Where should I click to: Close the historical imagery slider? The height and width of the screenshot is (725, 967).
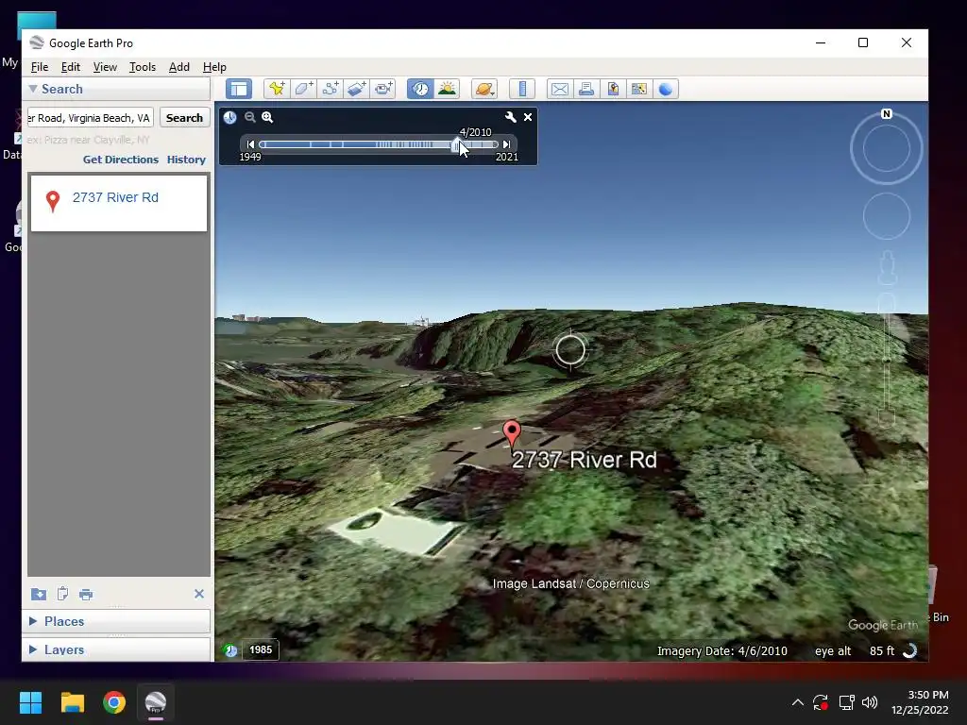tap(528, 117)
